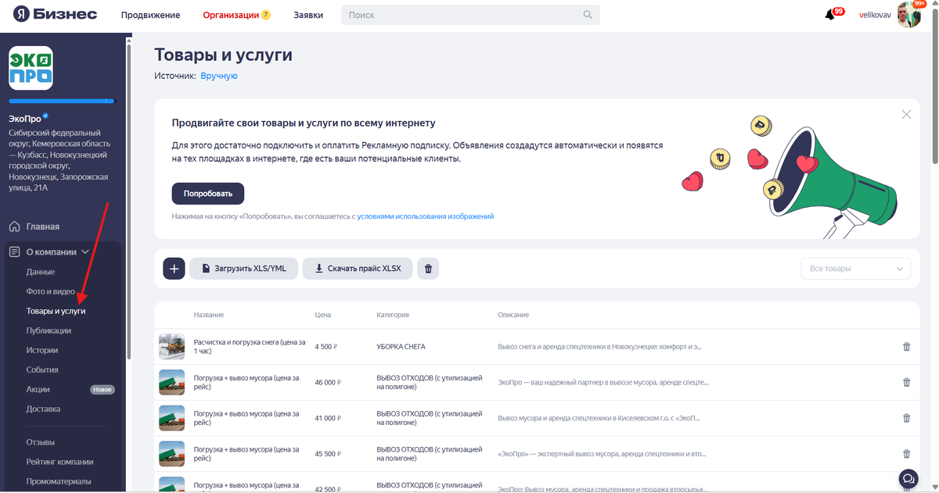Open Акции in sidebar
939x493 pixels.
38,389
